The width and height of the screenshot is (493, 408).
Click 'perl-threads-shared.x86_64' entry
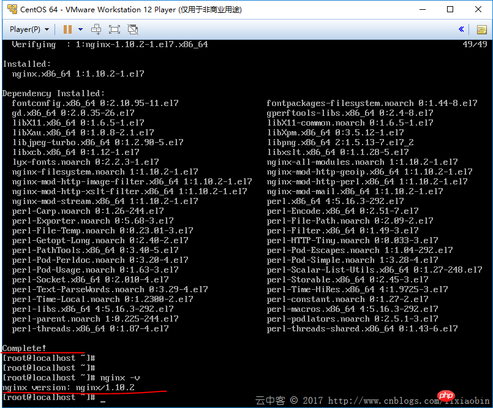362,329
